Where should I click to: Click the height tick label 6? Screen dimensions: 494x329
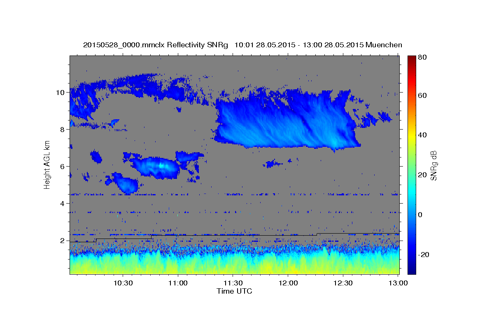(x=63, y=166)
